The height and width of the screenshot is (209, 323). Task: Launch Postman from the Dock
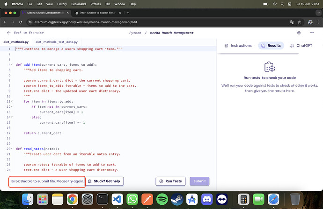tap(147, 199)
